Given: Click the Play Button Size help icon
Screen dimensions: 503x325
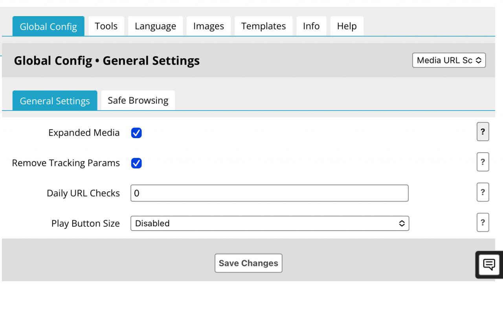Looking at the screenshot, I should 483,223.
